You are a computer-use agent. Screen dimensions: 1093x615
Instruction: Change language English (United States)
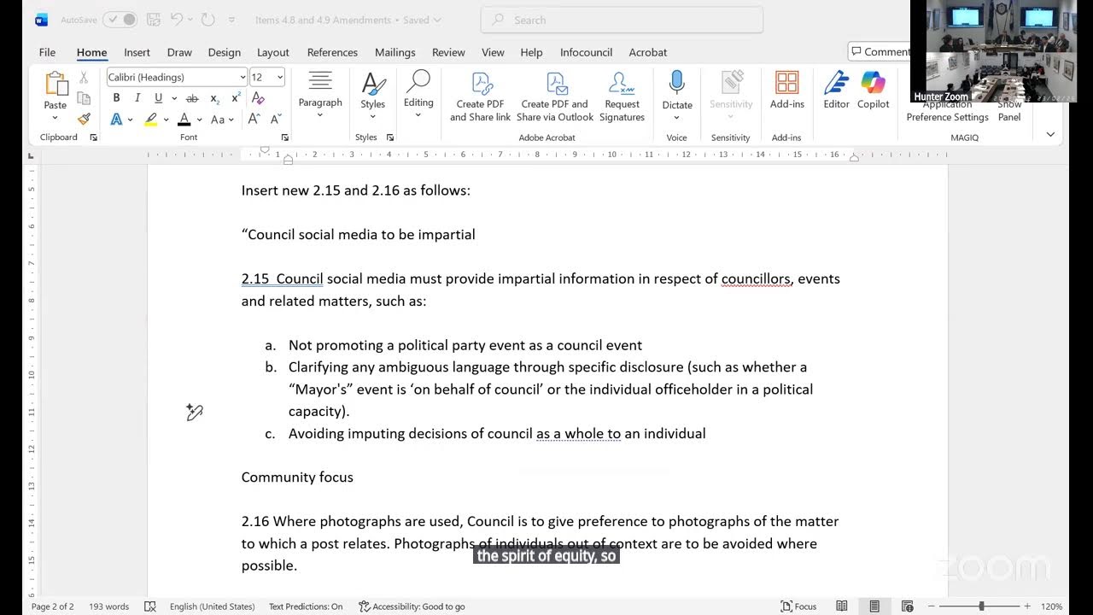(212, 606)
